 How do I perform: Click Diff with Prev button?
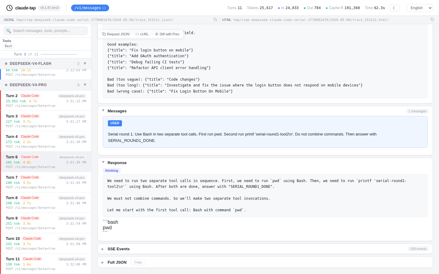point(167,34)
